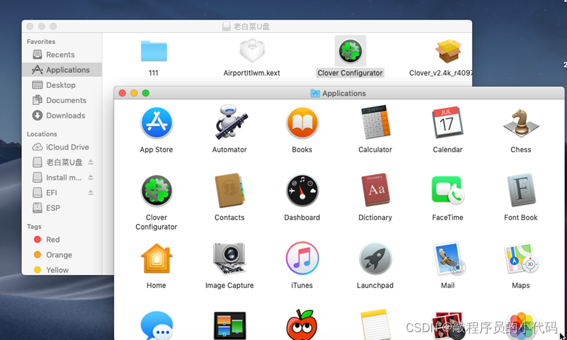This screenshot has width=567, height=340.
Task: Select the Clover_v2.4k package file
Action: pyautogui.click(x=448, y=51)
